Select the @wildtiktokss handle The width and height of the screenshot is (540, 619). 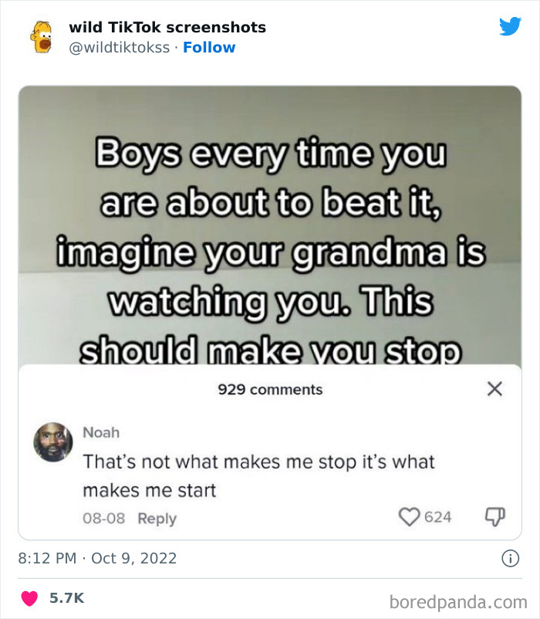[118, 48]
